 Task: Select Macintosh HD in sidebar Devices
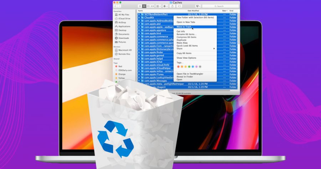click(x=125, y=50)
